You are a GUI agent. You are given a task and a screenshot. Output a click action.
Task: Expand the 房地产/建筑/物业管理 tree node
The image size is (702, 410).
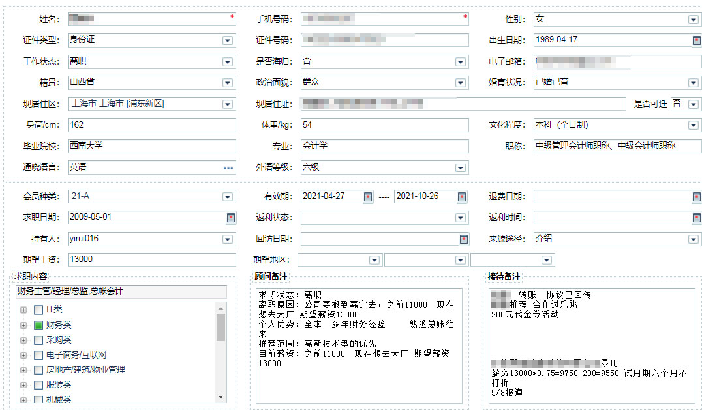point(23,370)
